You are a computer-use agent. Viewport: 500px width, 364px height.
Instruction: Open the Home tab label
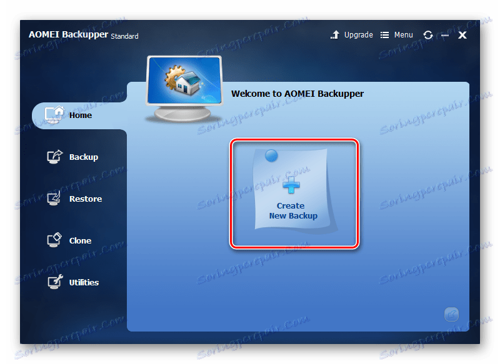81,116
